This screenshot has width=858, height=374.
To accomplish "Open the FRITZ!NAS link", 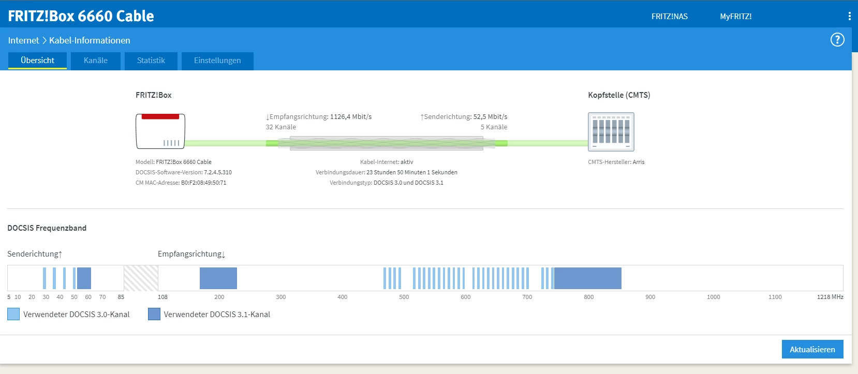I will click(670, 17).
